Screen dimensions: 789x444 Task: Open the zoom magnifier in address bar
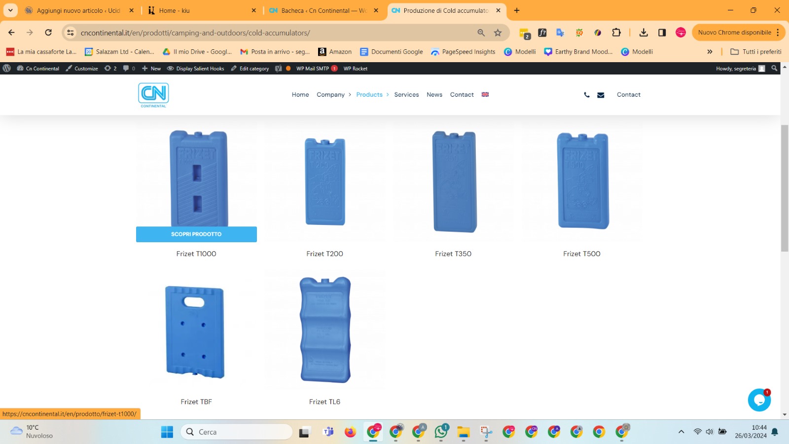481,33
